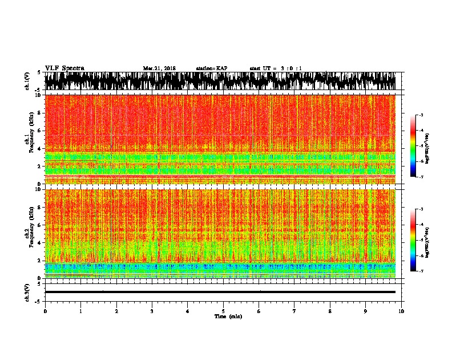Click the ch.1 colorbar log(PSD) label
Screen dimensions: 452x349
(427, 149)
